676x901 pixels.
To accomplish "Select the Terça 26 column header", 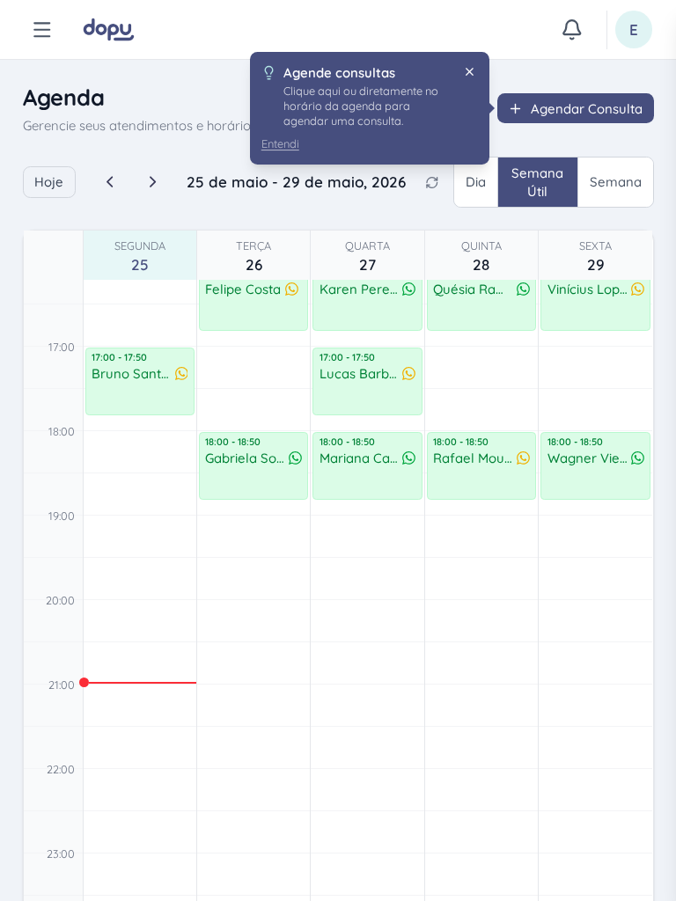I will (253, 256).
